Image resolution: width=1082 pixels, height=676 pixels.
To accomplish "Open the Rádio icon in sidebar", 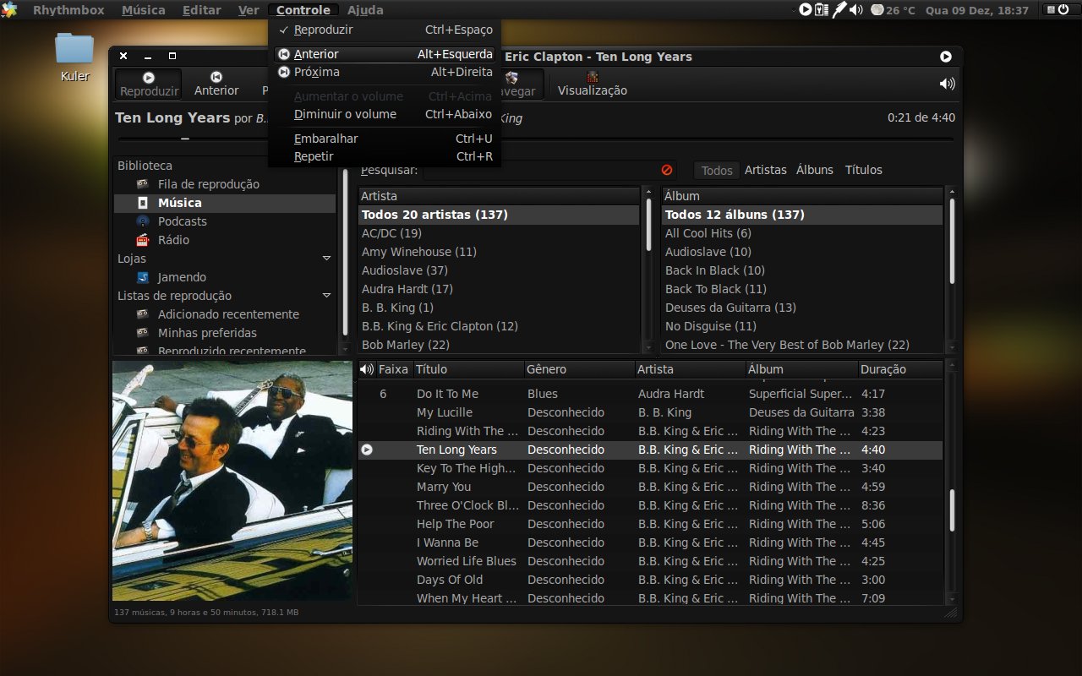I will pos(143,240).
